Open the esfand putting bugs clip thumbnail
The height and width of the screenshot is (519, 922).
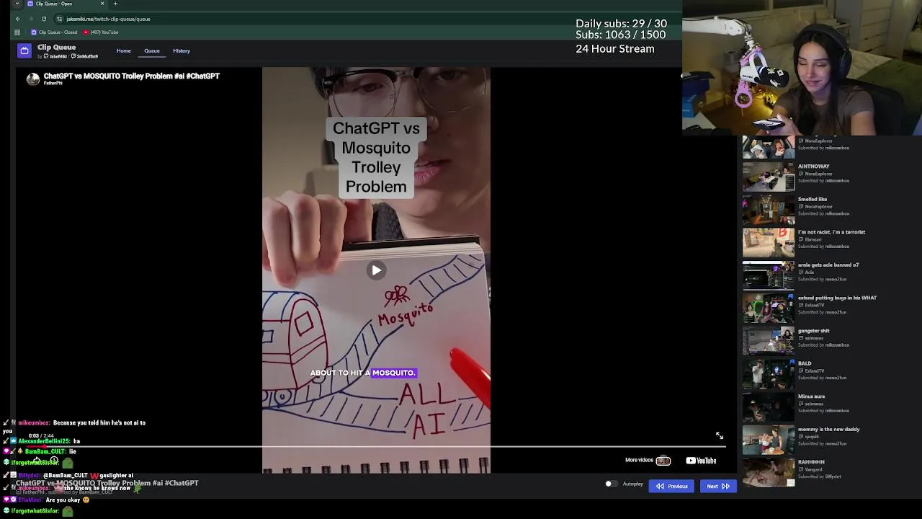[769, 309]
